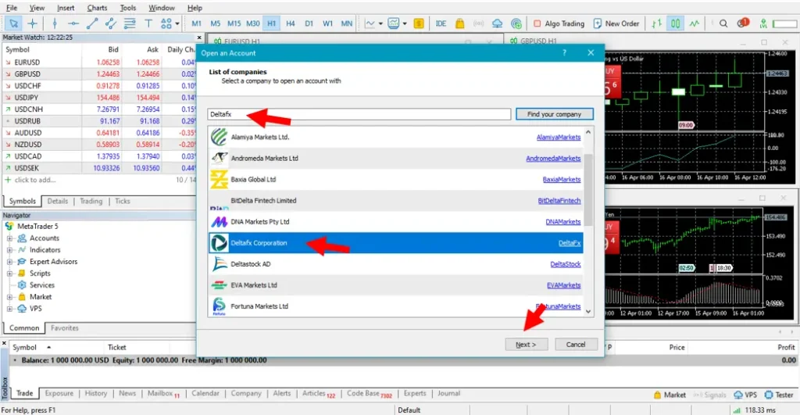Switch to the Details tab in Market Watch

58,201
